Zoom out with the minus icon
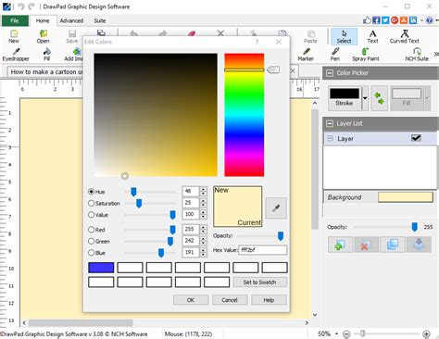 point(346,334)
